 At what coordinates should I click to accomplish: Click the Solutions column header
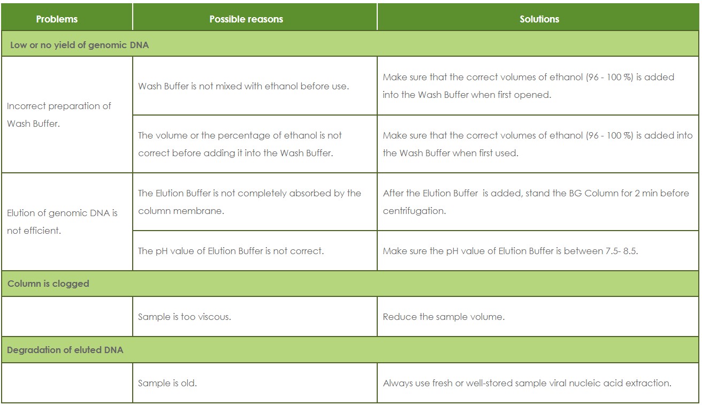point(539,19)
